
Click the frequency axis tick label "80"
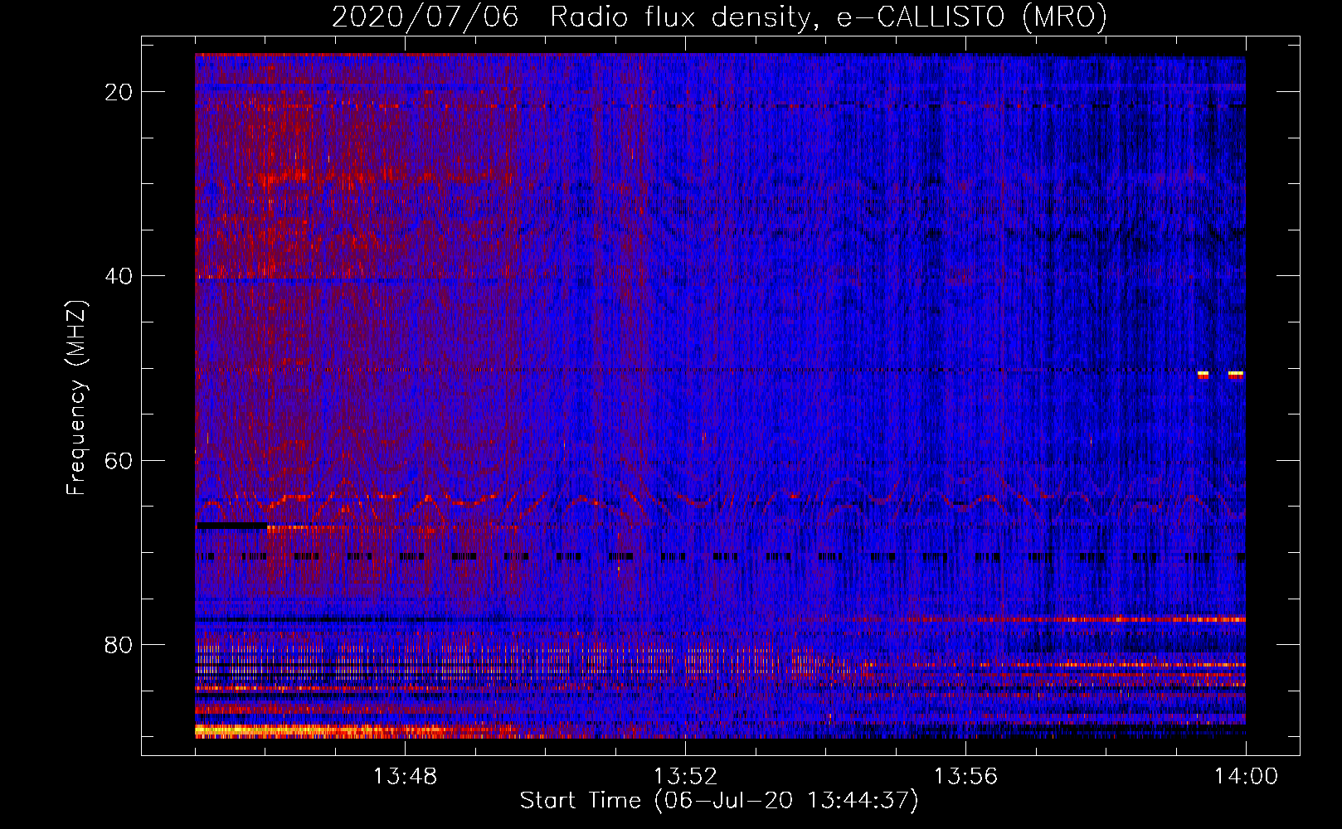(x=119, y=645)
